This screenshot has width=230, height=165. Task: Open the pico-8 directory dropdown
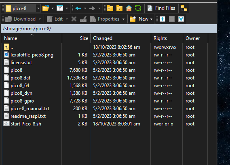click(38, 8)
